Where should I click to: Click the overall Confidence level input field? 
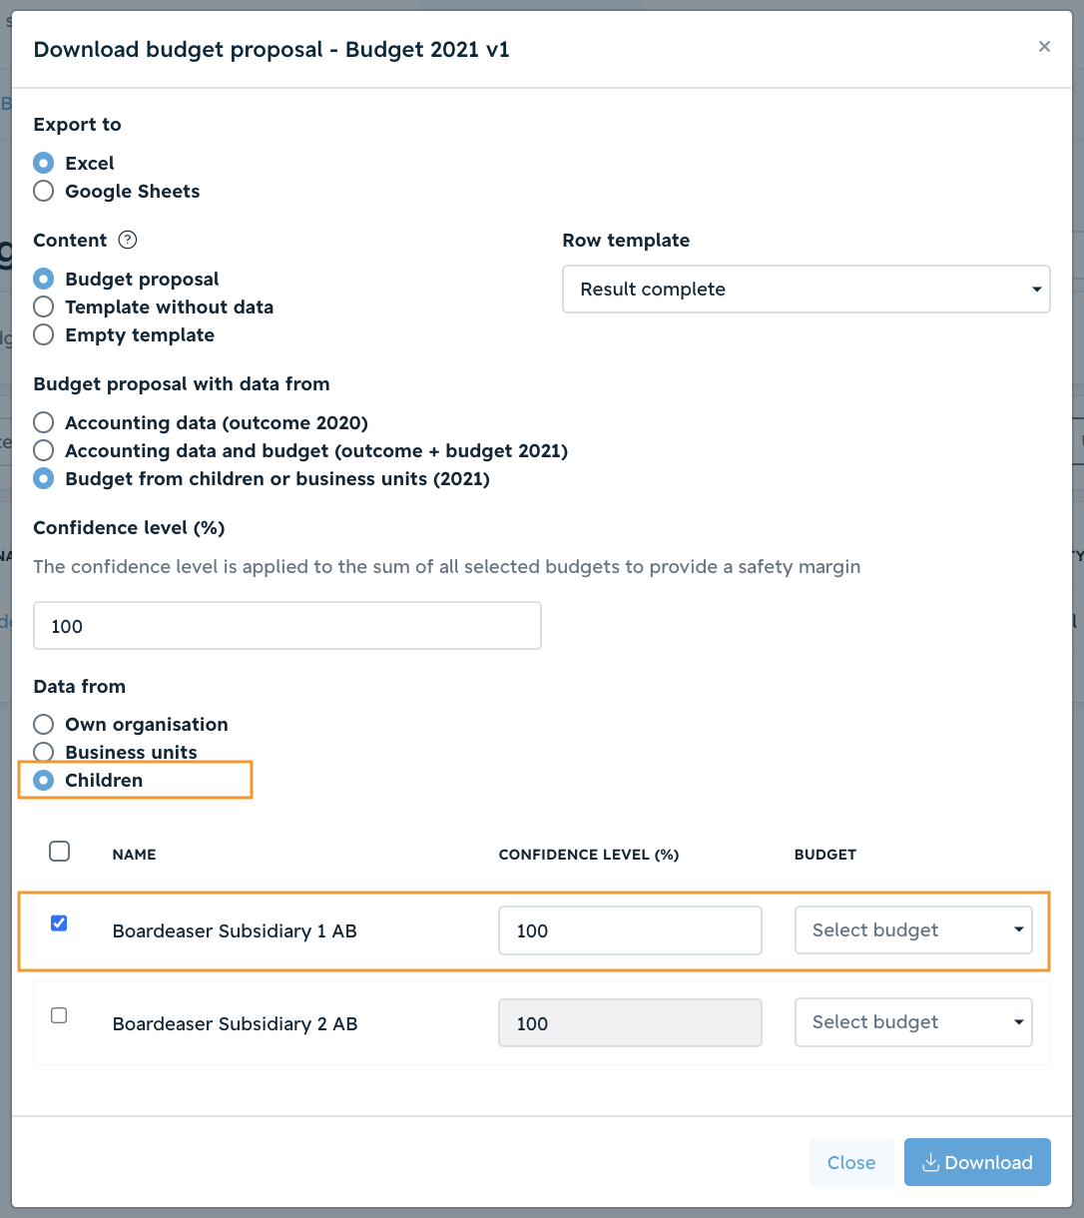coord(287,626)
